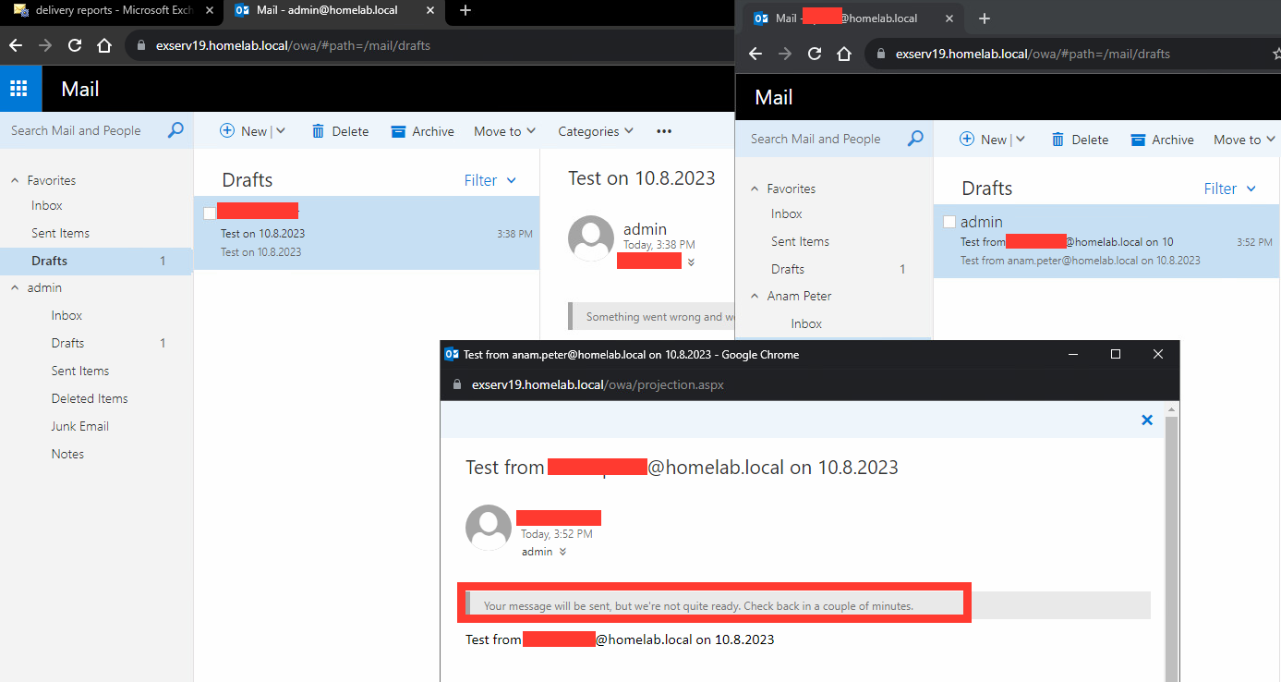Click the Delete trash icon in right window toolbar
The height and width of the screenshot is (682, 1281).
tap(1057, 140)
